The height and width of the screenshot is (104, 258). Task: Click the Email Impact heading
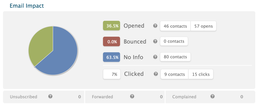[27, 6]
